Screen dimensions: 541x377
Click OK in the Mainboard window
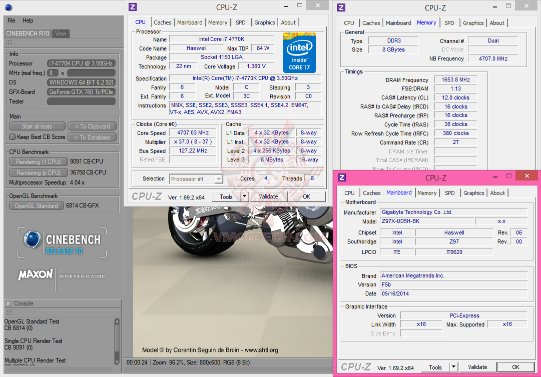click(x=515, y=367)
